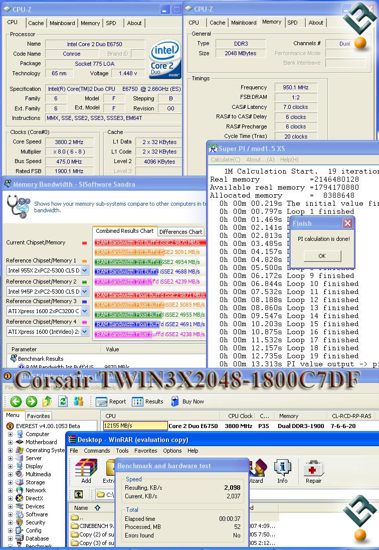The width and height of the screenshot is (379, 550).
Task: Click OK in PI calculation dialog
Action: pos(322,256)
